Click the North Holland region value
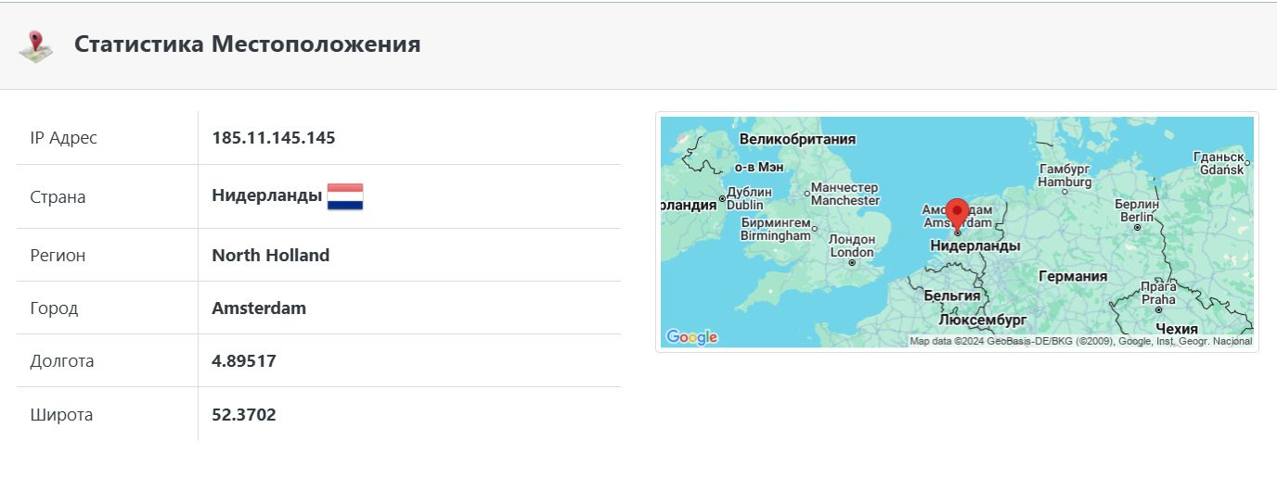1277x478 pixels. (270, 255)
